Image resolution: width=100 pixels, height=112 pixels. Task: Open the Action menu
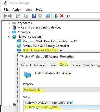[17, 10]
